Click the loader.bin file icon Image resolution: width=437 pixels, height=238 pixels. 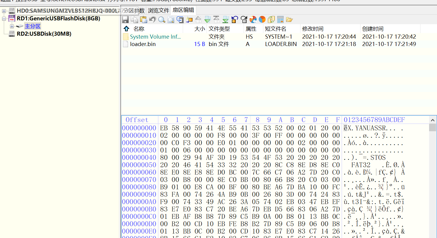126,44
